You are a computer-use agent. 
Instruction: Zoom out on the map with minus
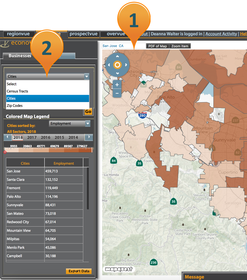[117, 93]
